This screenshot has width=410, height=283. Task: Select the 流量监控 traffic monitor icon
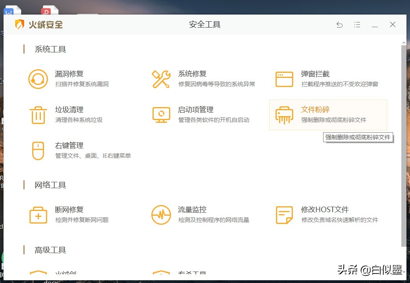click(161, 215)
